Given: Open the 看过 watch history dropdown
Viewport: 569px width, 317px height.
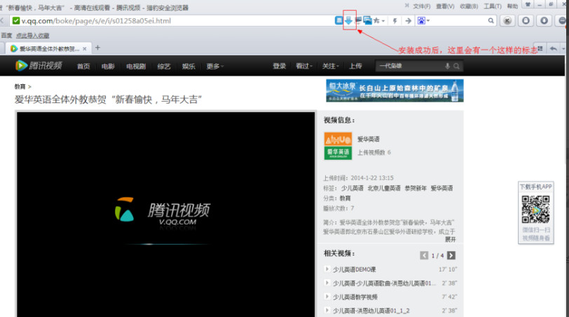Looking at the screenshot, I should tap(304, 66).
